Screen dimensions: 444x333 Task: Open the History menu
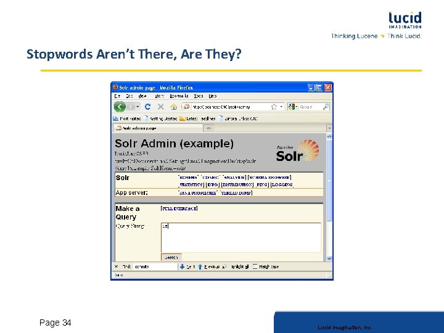pyautogui.click(x=160, y=96)
